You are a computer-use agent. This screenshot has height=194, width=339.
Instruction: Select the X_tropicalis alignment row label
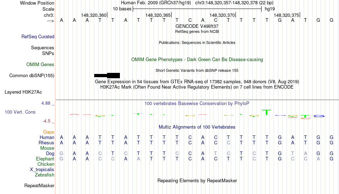[x=42, y=170]
